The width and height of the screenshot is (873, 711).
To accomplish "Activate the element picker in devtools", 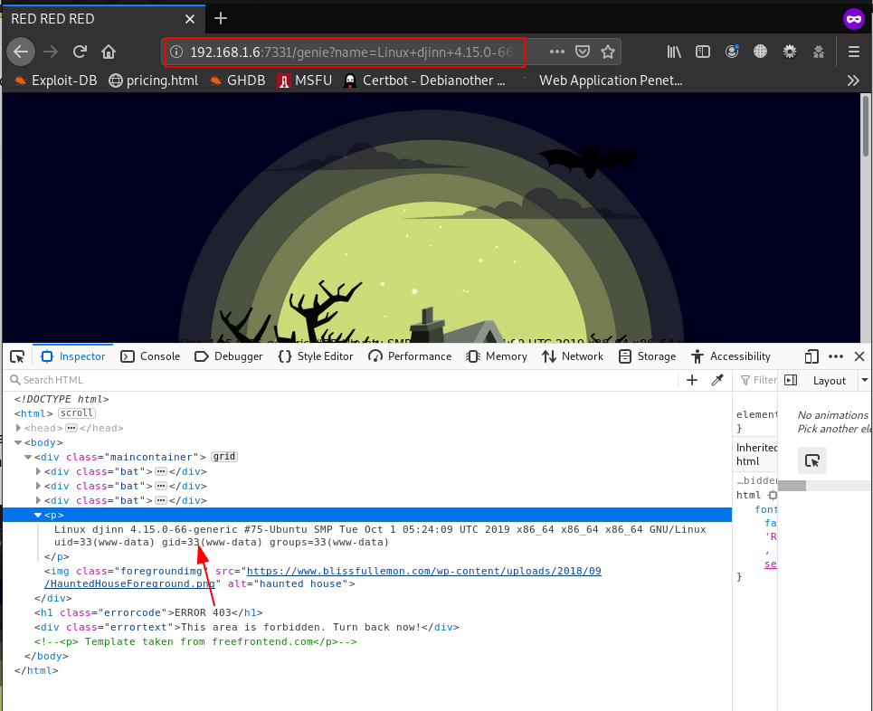I will click(x=17, y=356).
